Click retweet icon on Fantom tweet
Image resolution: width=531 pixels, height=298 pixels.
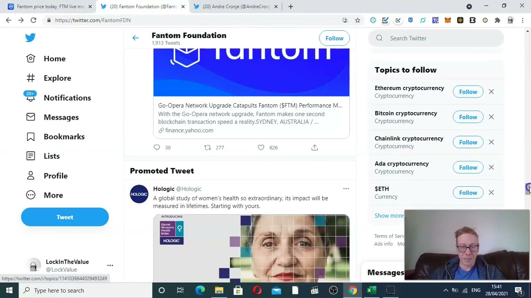[x=207, y=147]
